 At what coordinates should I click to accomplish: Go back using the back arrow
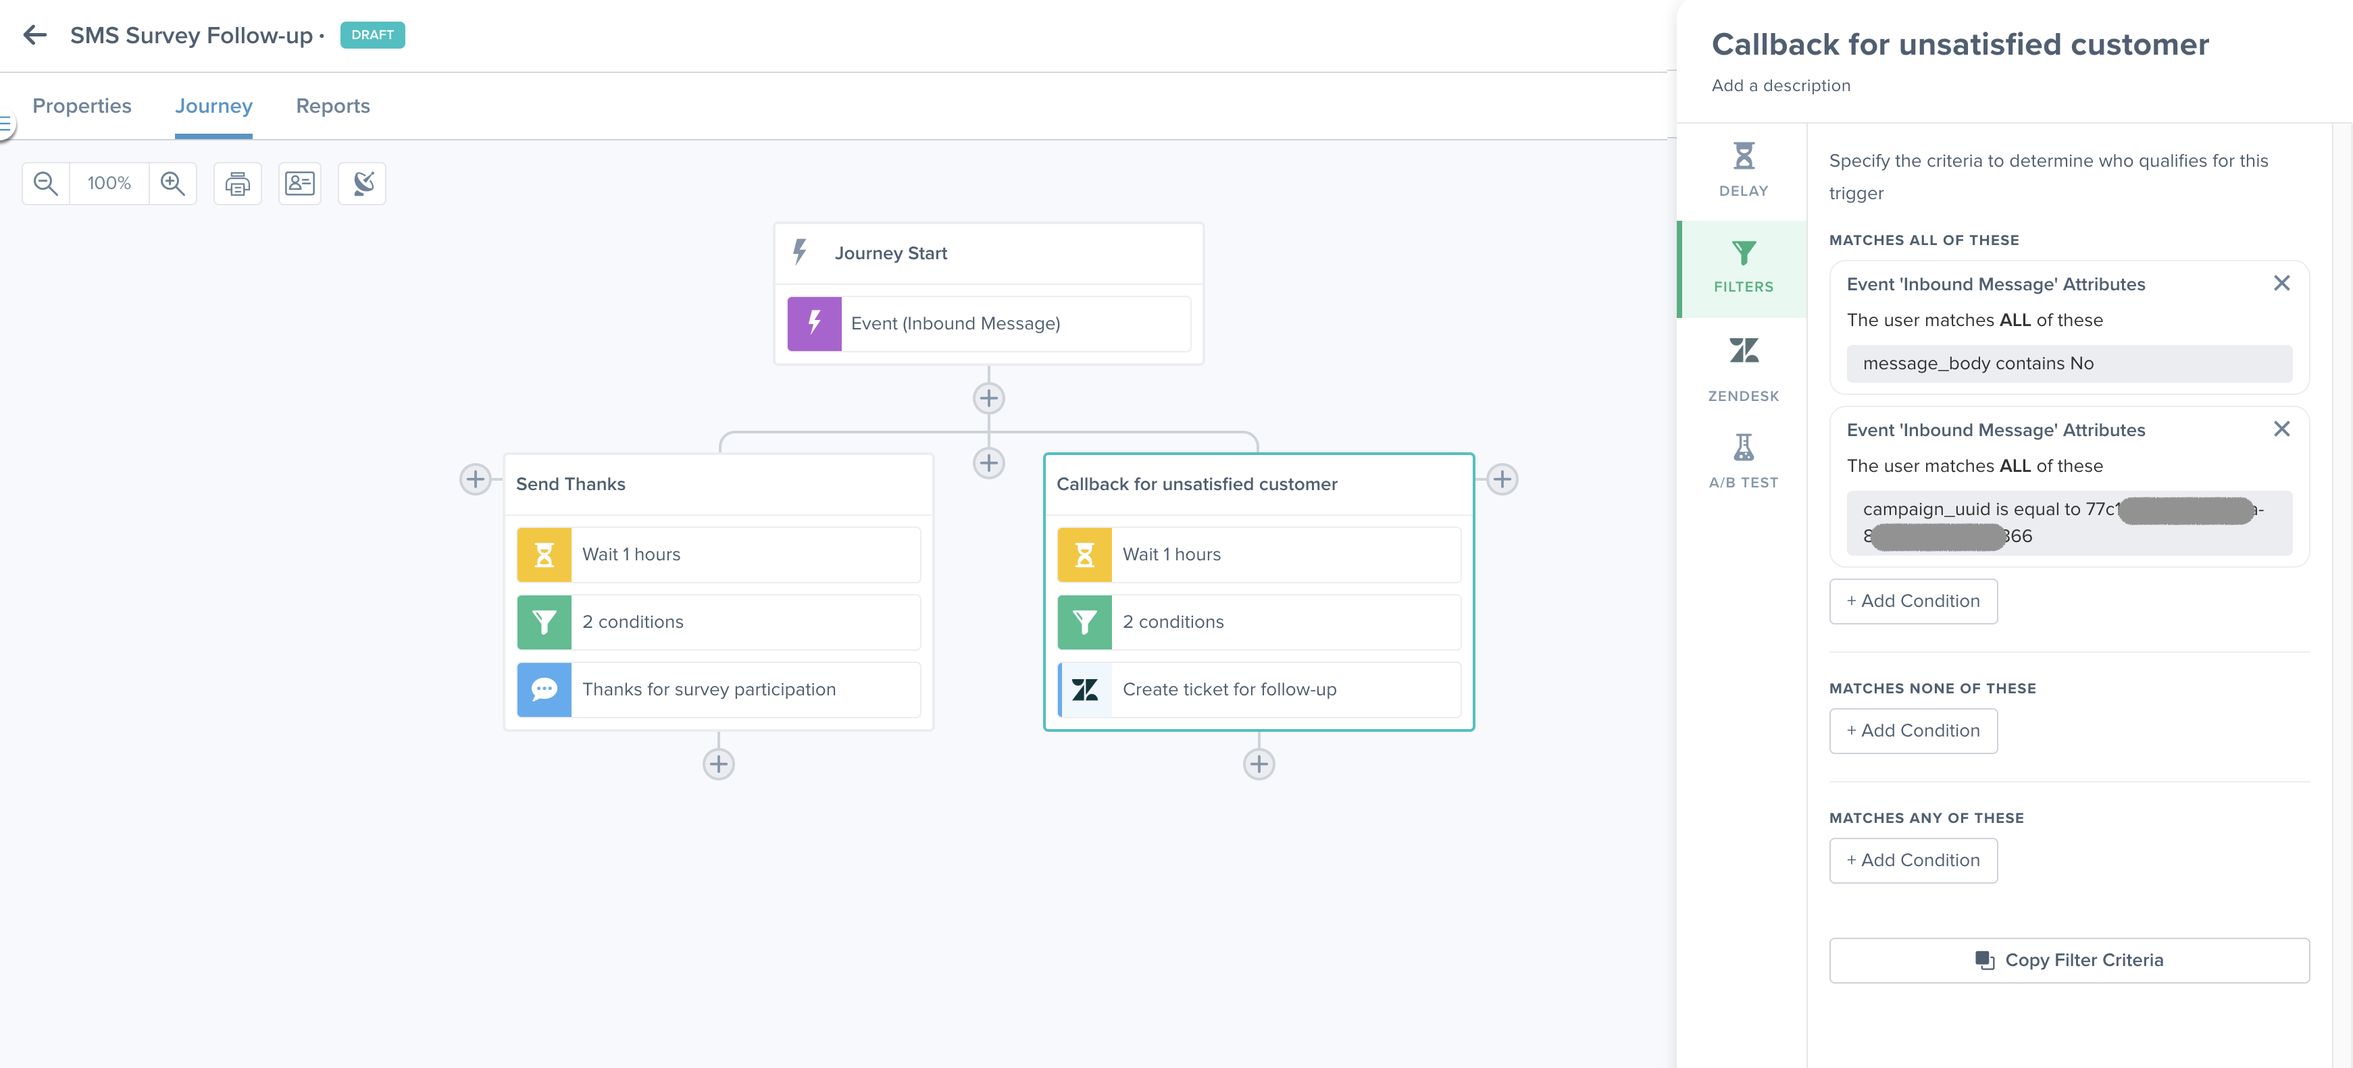[34, 36]
